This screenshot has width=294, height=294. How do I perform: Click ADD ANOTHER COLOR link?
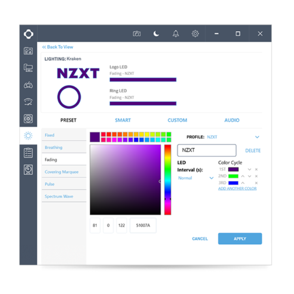pyautogui.click(x=238, y=188)
